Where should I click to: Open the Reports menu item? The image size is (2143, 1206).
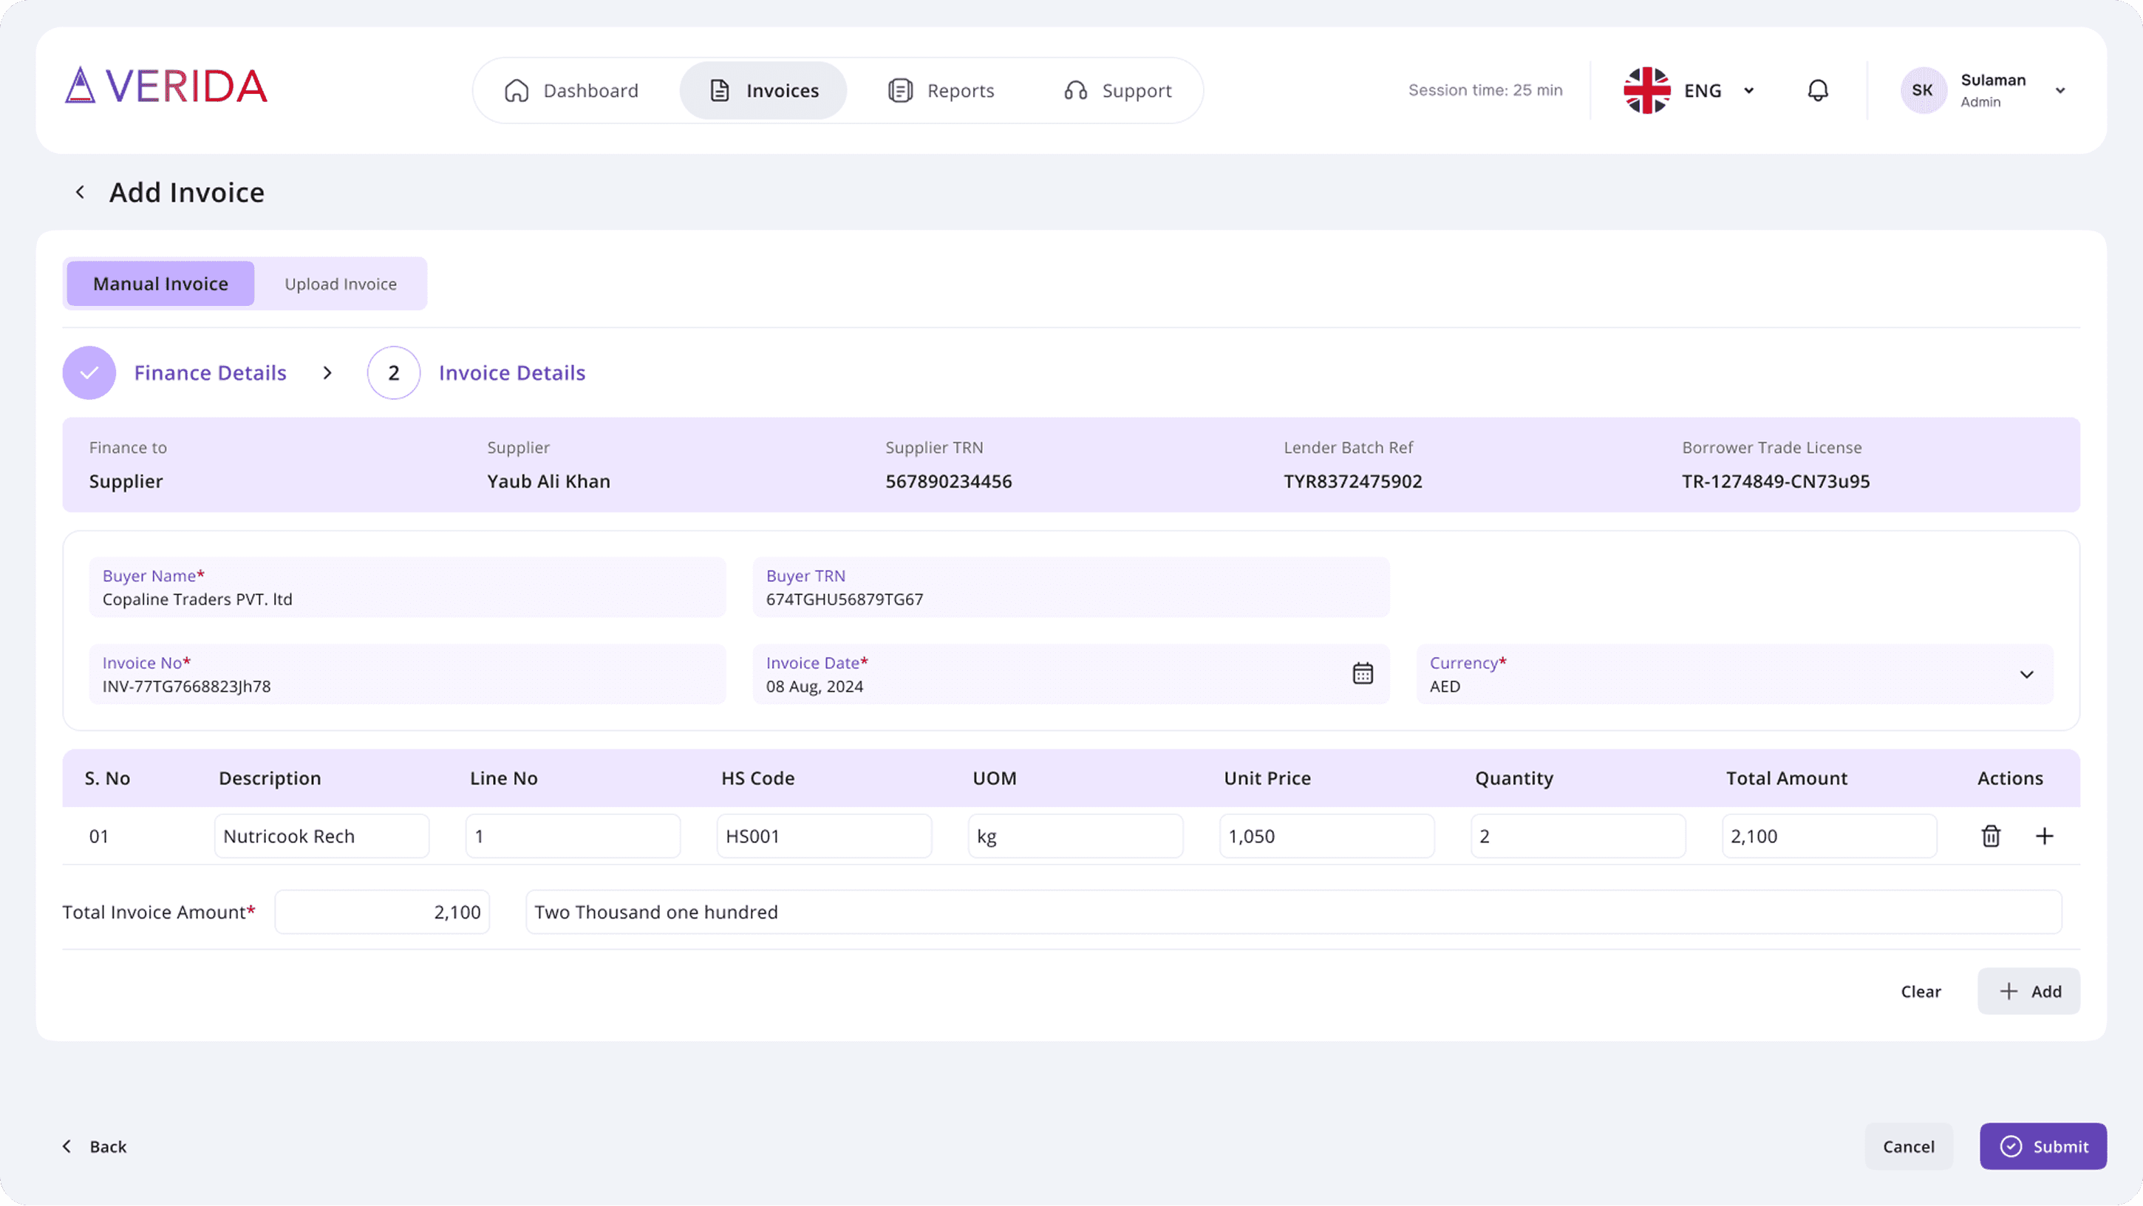pyautogui.click(x=941, y=91)
